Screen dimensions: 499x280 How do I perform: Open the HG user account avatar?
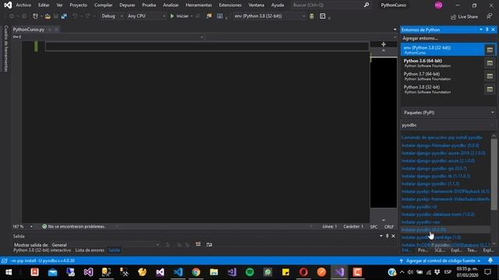[438, 5]
